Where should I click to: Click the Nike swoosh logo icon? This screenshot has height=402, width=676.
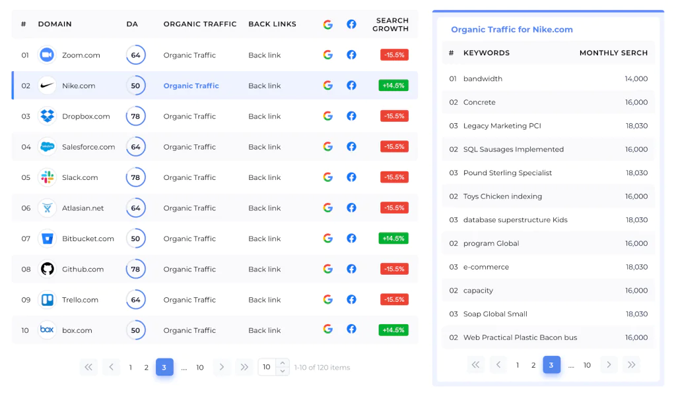[x=47, y=86]
